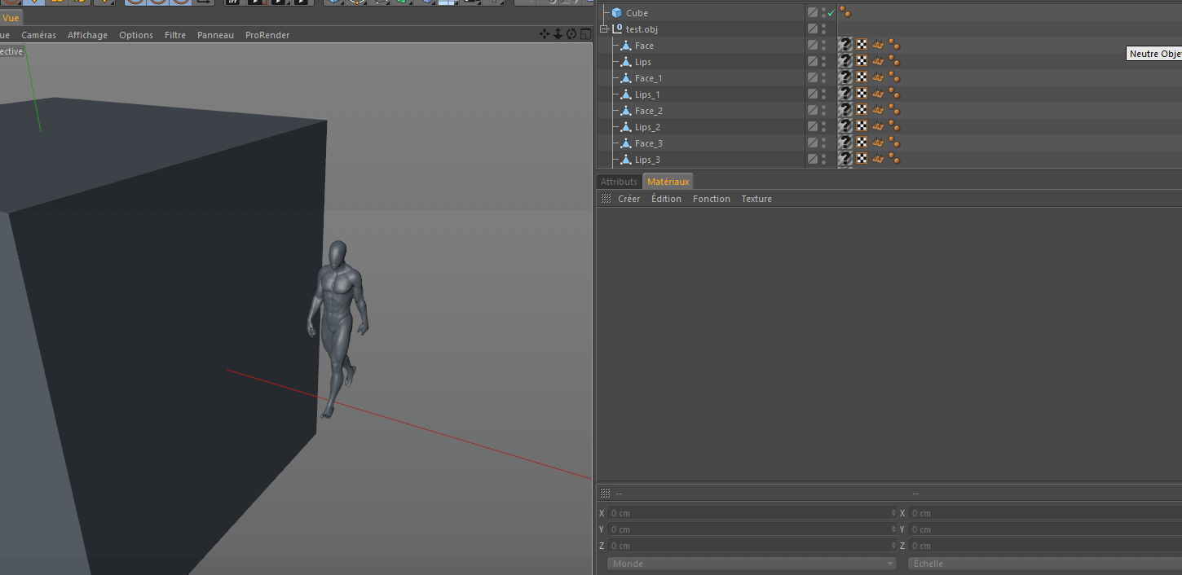1182x575 pixels.
Task: Click the viewport zoom (dolly) arrow icon
Action: 558,34
